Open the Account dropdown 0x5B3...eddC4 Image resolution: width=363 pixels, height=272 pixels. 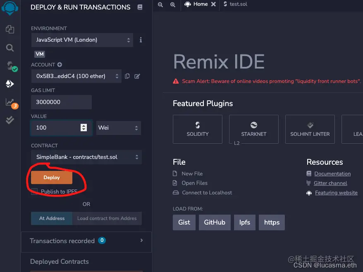point(76,76)
